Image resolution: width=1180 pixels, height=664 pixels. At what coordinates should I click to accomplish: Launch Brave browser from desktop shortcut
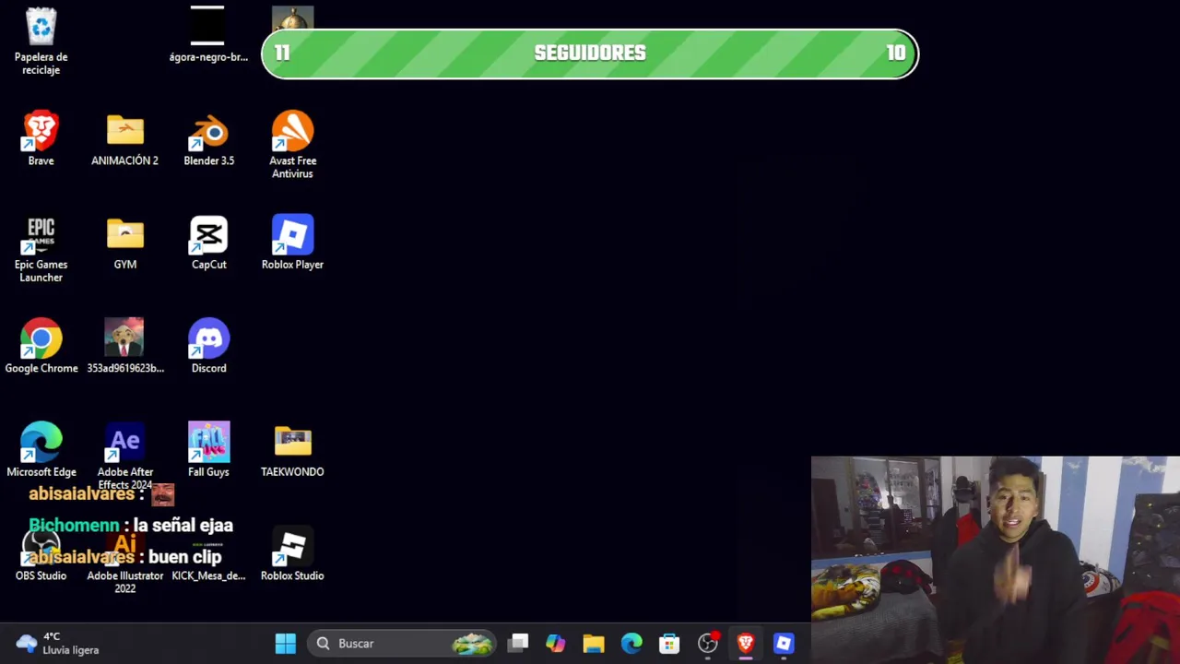(41, 139)
